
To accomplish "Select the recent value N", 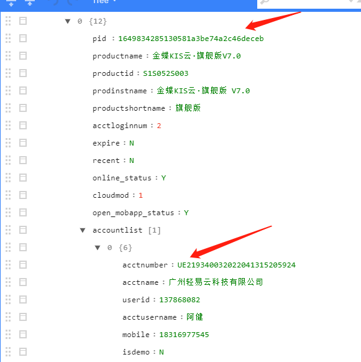I will tap(132, 160).
